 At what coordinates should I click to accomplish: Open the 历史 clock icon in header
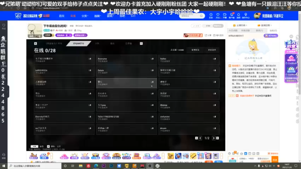point(211,15)
